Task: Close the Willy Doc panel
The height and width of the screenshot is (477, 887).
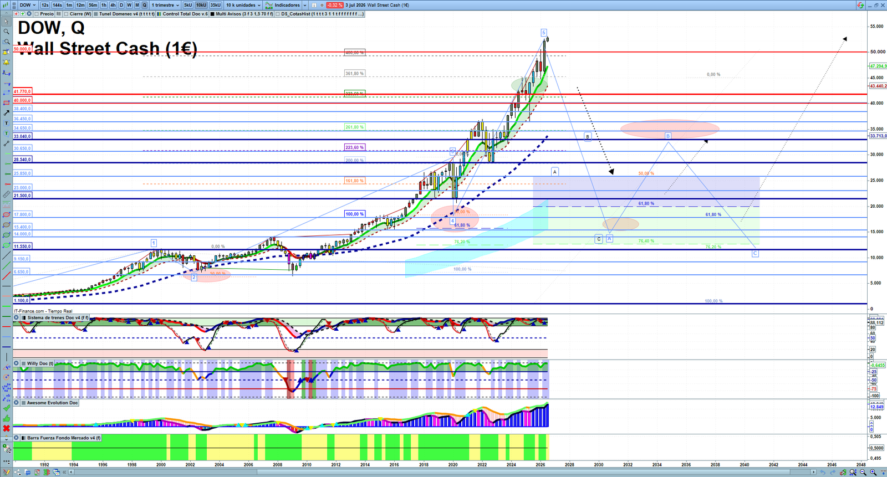Action: [17, 363]
